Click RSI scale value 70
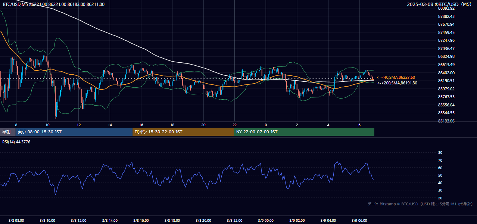This screenshot has height=224, width=477. tap(440, 160)
